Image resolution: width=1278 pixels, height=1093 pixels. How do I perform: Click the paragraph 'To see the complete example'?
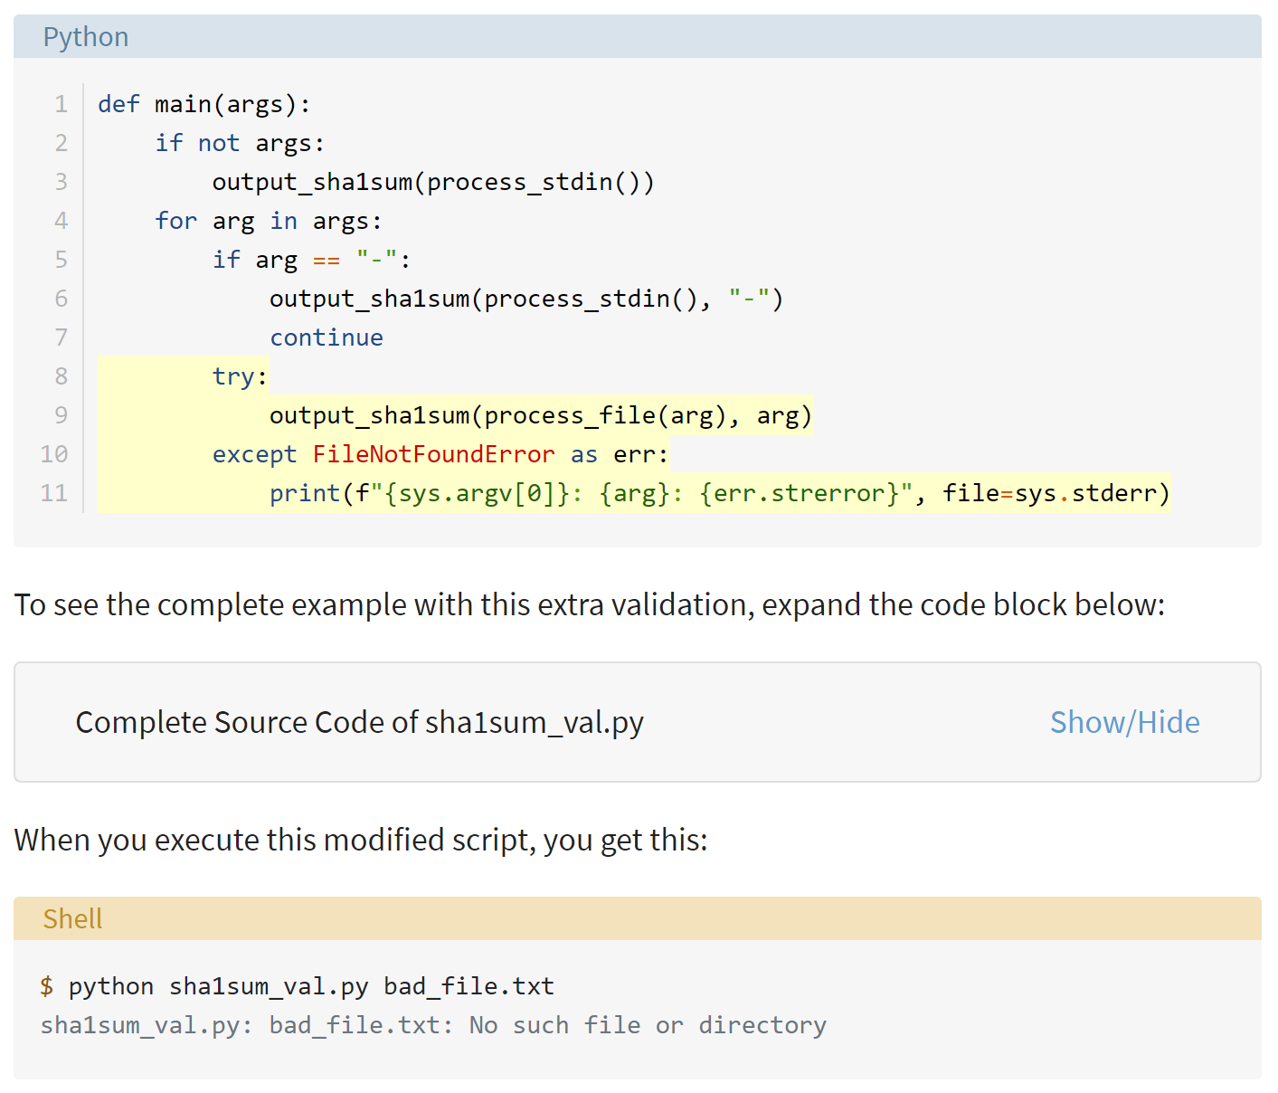coord(590,604)
